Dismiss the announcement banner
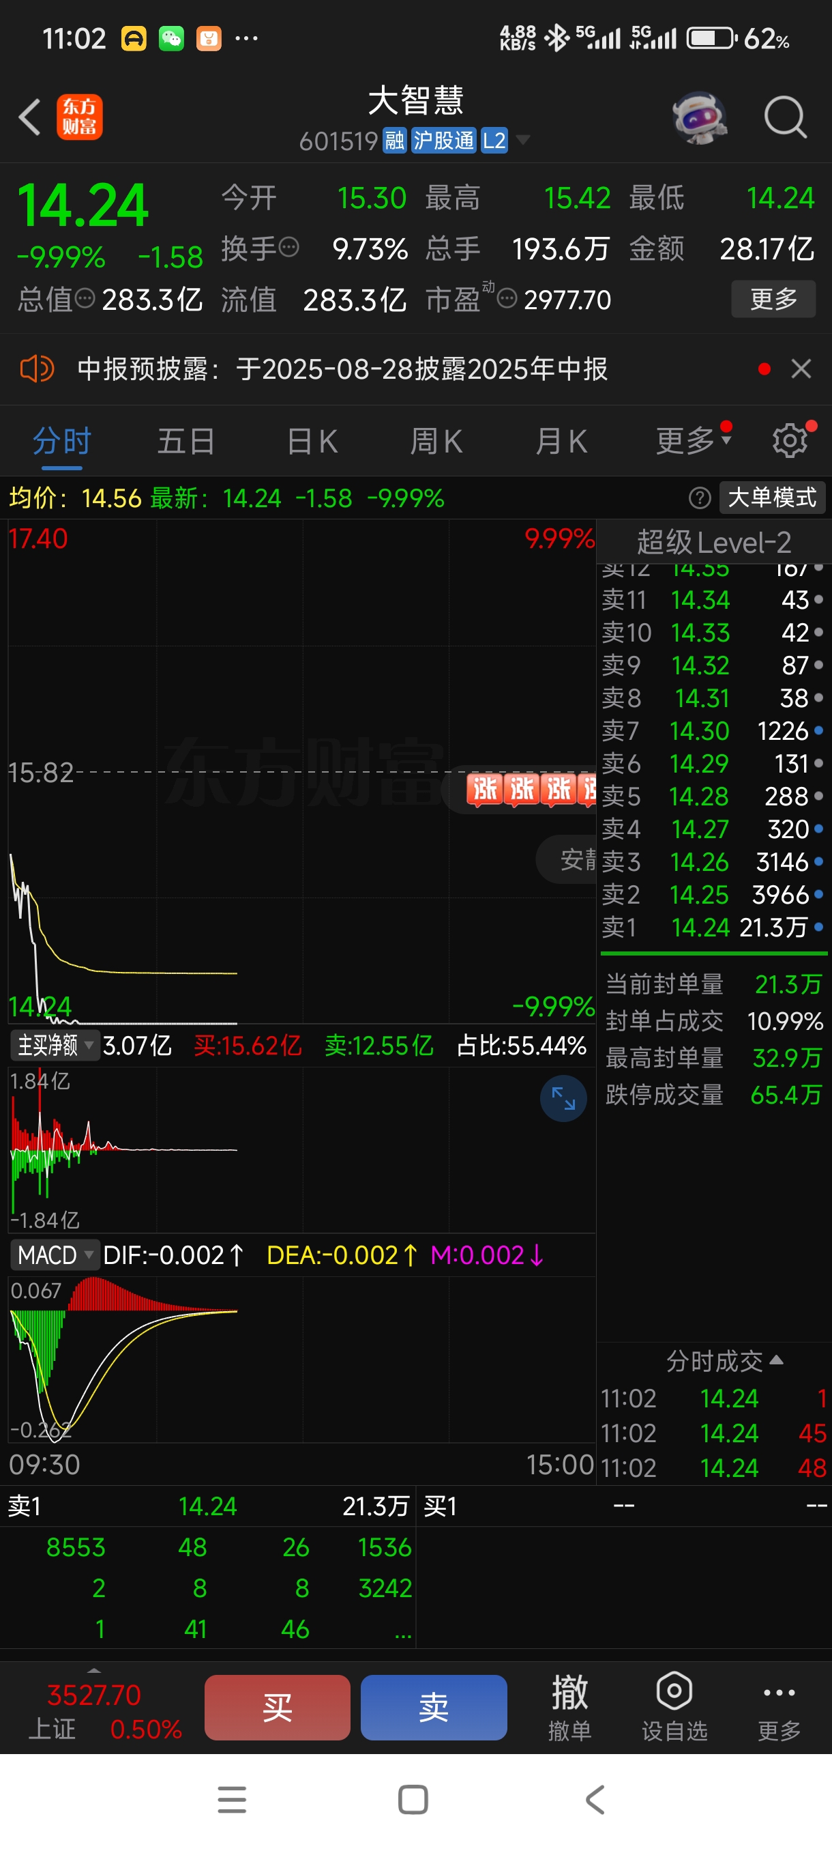832x1851 pixels. 801,369
